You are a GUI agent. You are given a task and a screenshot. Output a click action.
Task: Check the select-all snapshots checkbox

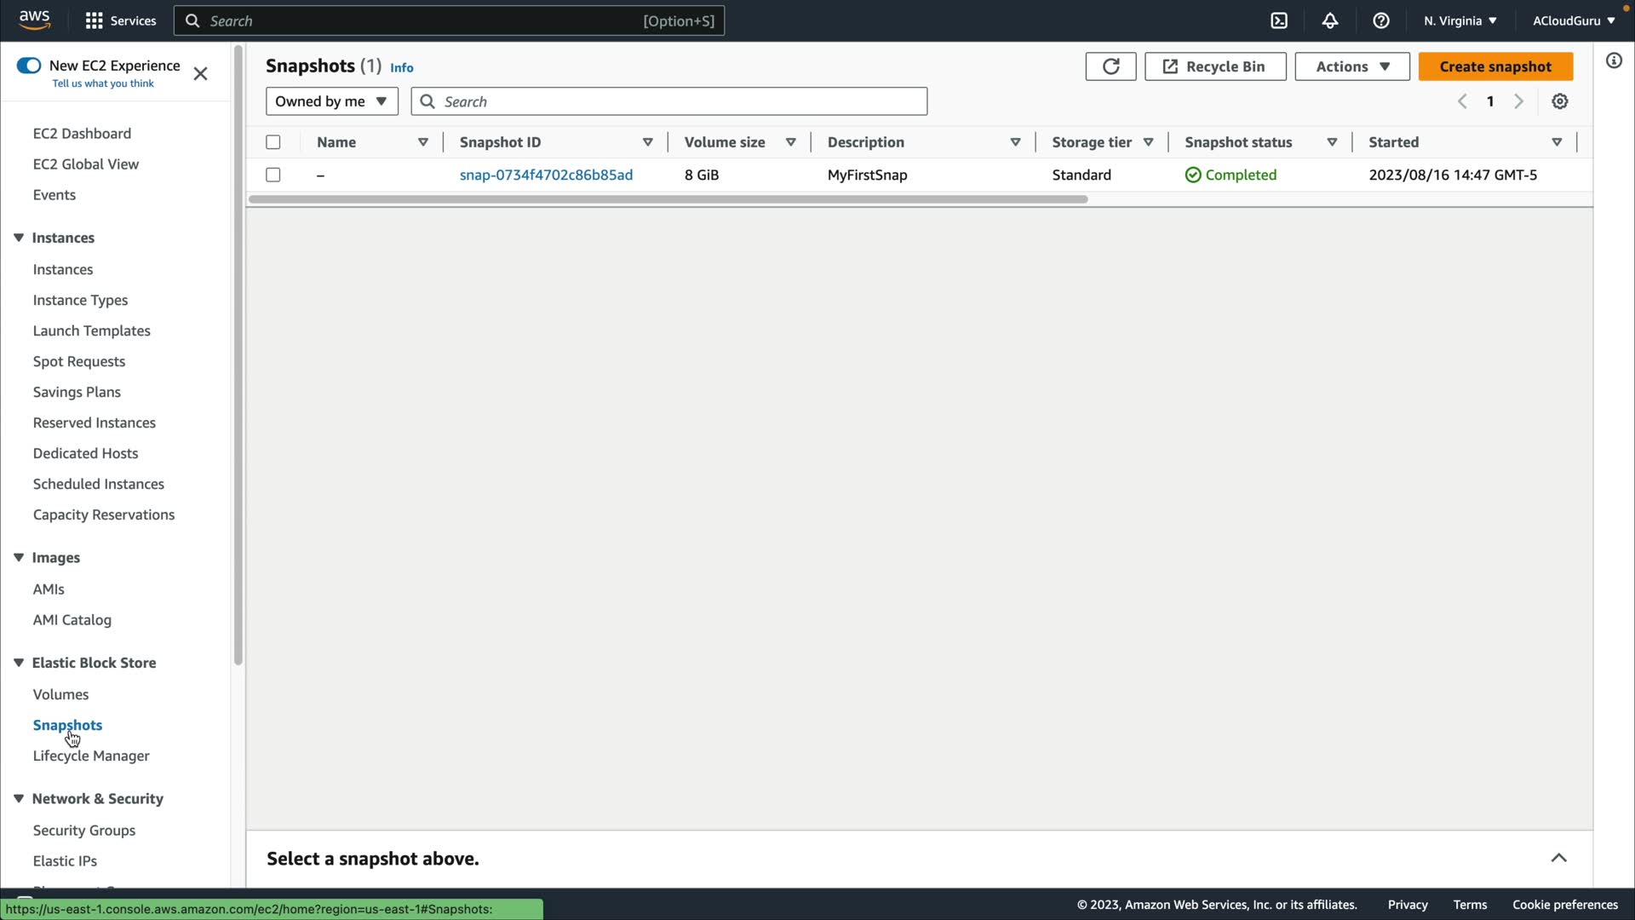pos(273,142)
